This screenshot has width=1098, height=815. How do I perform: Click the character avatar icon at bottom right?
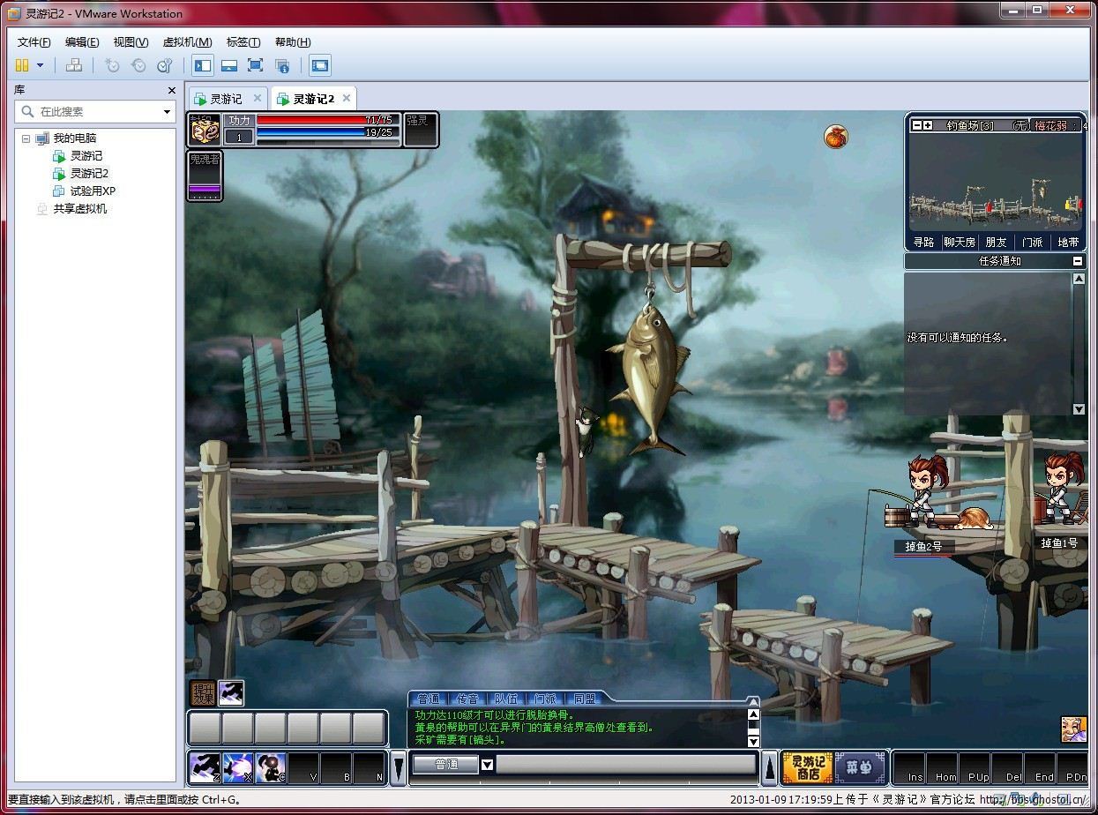[1073, 729]
